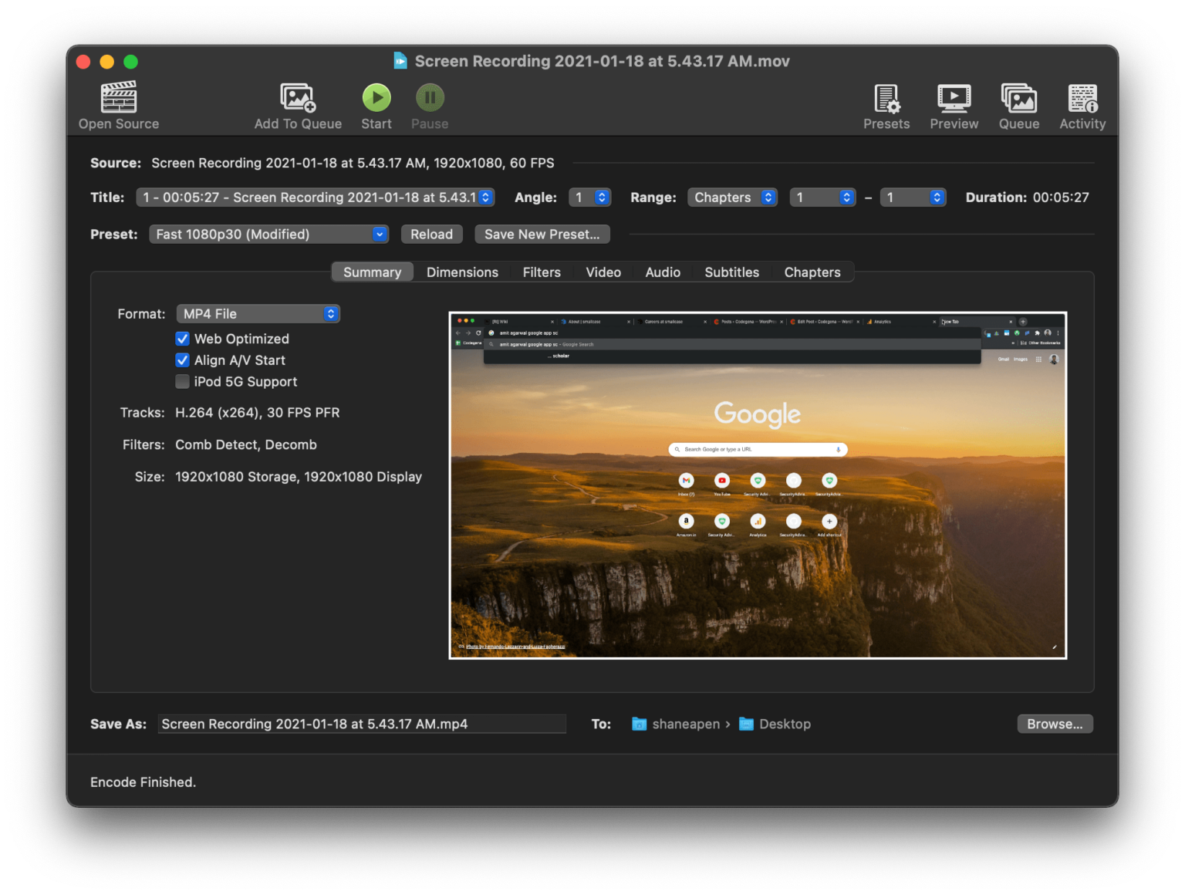The image size is (1185, 895).
Task: Click the window title Screen Recording filename
Action: [x=602, y=61]
